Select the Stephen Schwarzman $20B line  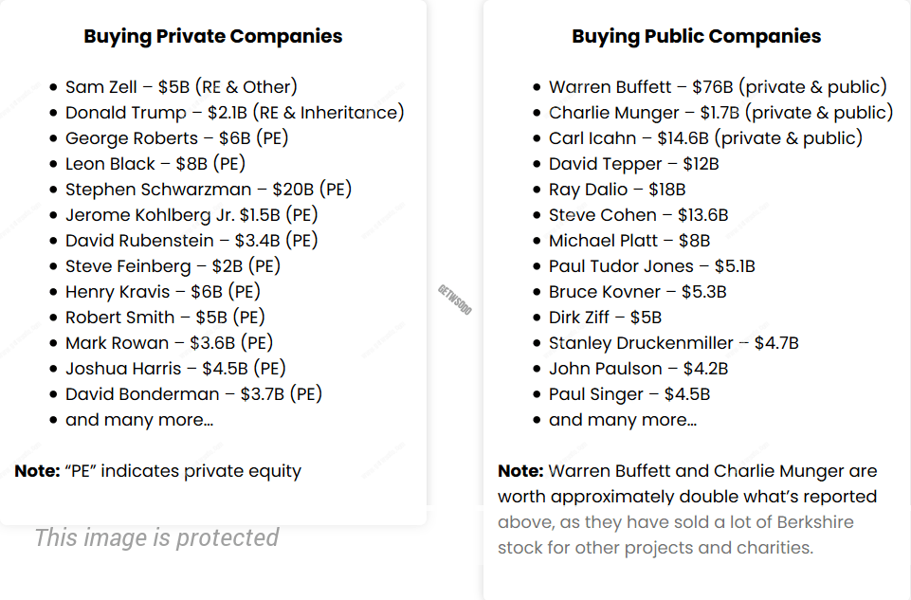coord(209,190)
